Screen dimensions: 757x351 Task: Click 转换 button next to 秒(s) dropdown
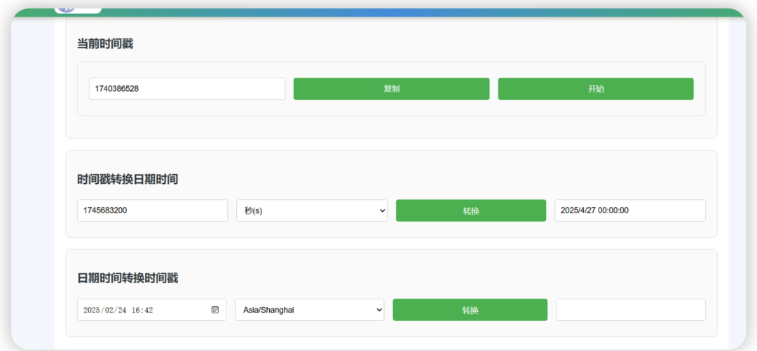[x=471, y=210]
